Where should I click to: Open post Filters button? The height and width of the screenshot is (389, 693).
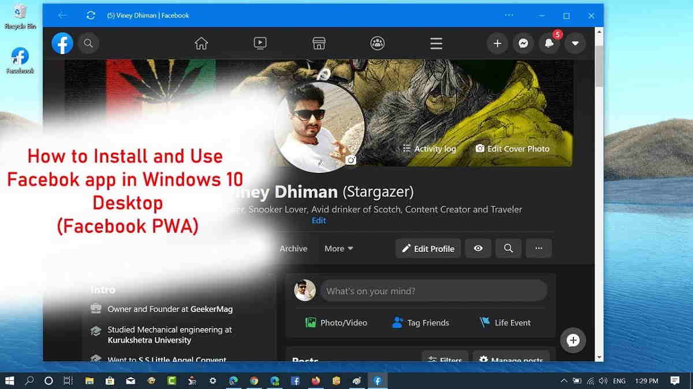[445, 357]
